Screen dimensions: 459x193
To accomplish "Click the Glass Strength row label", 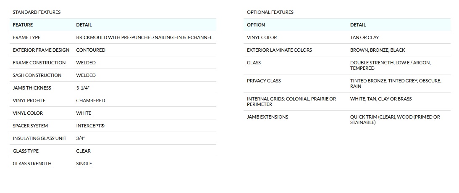I will click(32, 164).
